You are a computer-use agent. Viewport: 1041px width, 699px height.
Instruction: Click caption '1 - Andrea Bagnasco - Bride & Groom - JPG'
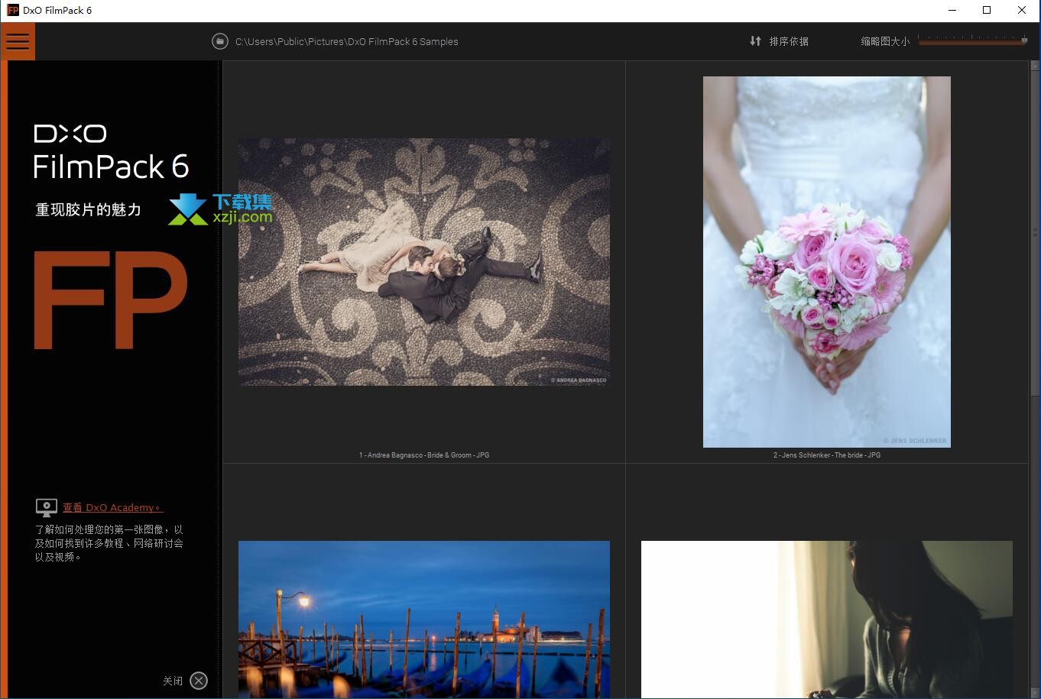(x=424, y=455)
